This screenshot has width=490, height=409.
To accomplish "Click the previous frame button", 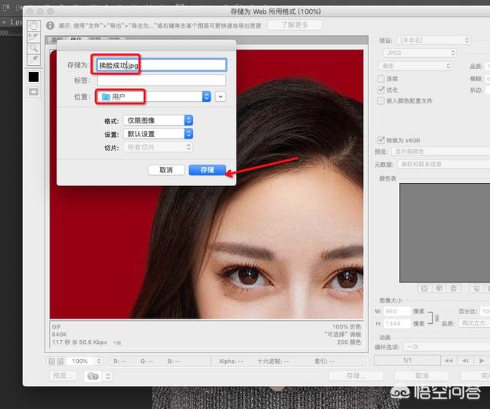I will coord(465,361).
